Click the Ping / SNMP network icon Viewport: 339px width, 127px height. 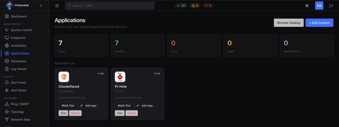point(7,104)
